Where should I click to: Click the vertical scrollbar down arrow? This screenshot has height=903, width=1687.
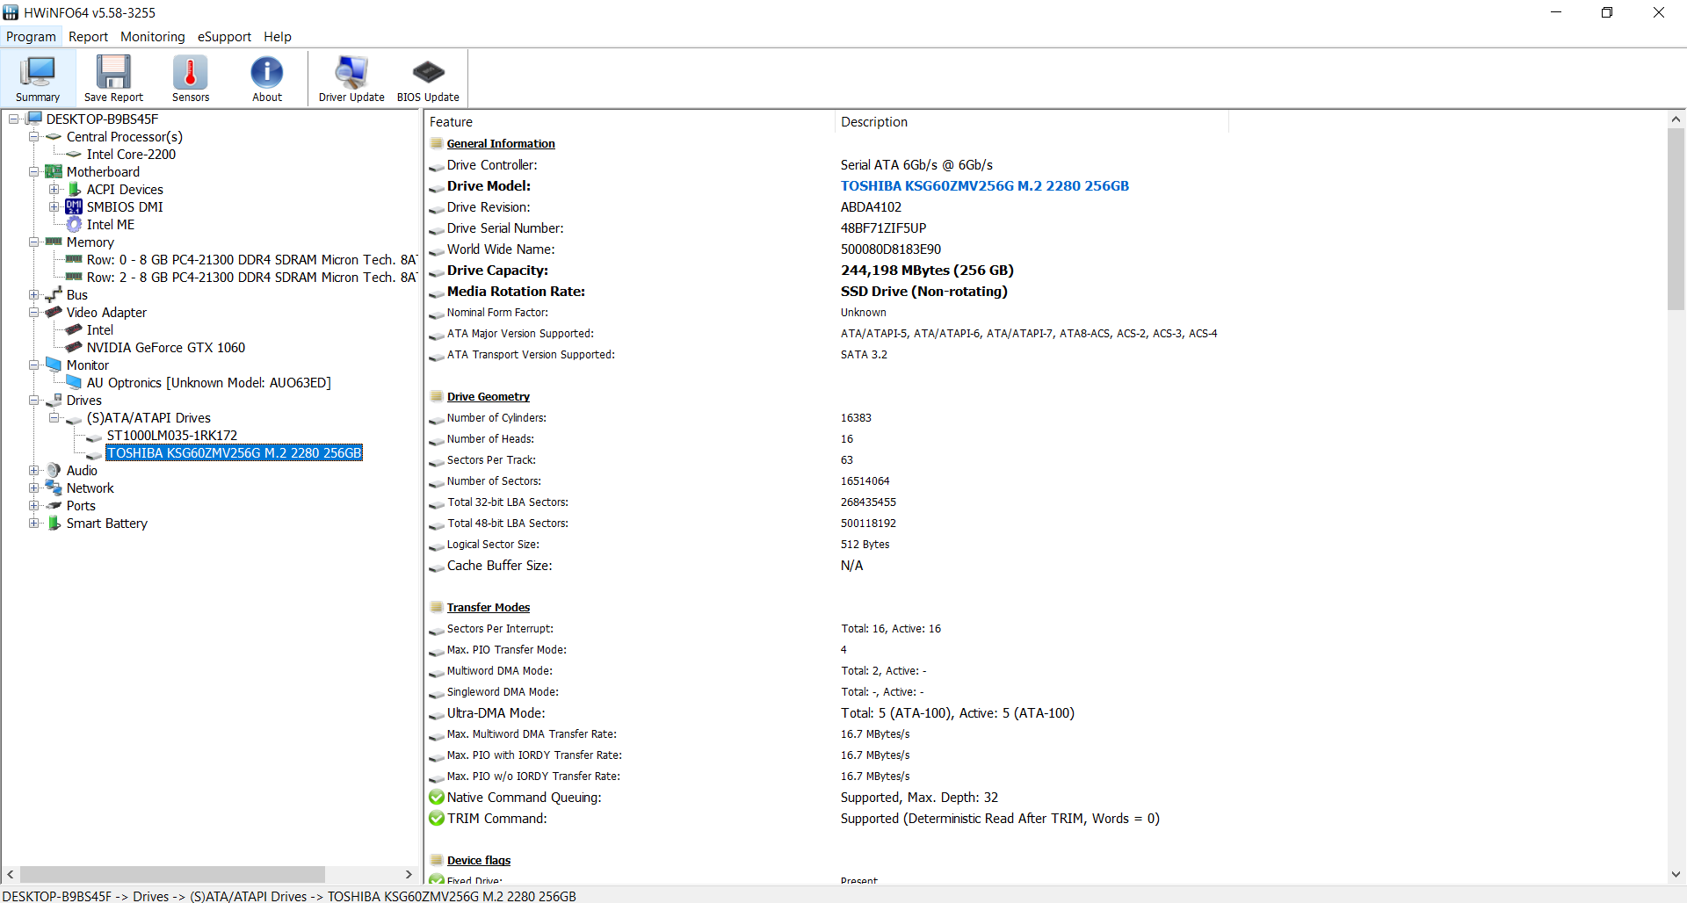[1676, 874]
